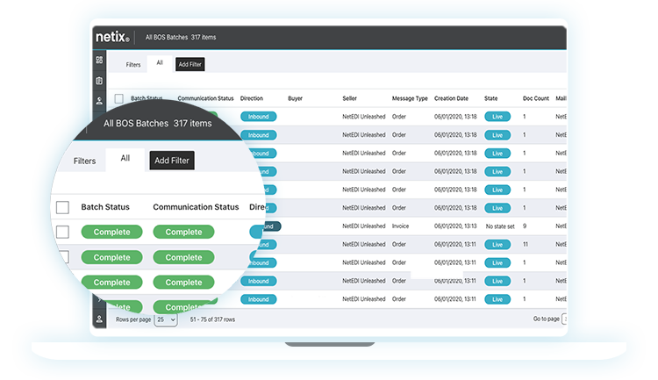
Task: Click the Go to page input field
Action: (564, 319)
